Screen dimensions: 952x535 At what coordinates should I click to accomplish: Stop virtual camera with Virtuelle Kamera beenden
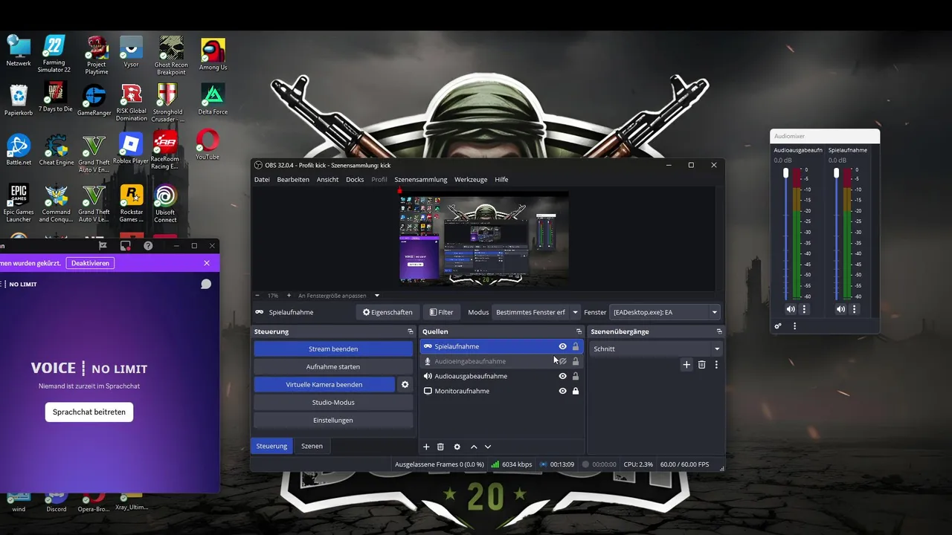[x=324, y=384]
